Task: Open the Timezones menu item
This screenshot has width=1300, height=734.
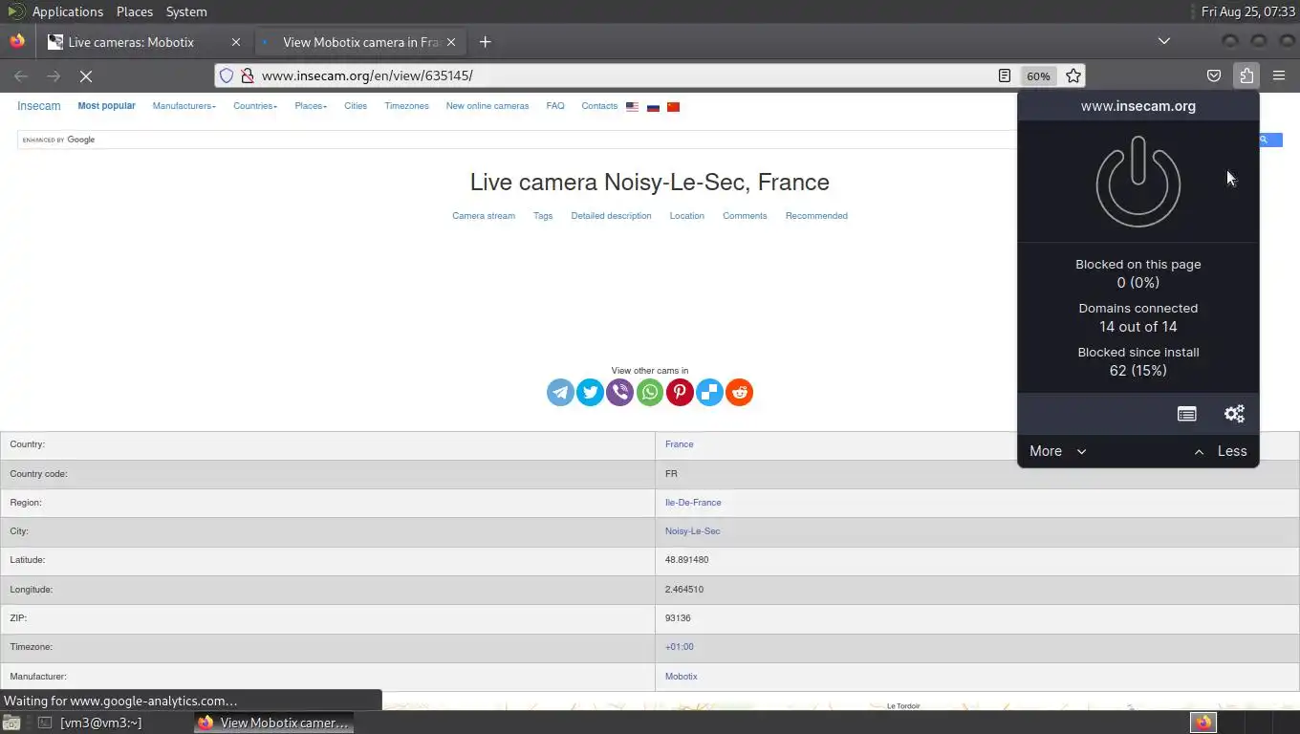Action: pos(406,106)
